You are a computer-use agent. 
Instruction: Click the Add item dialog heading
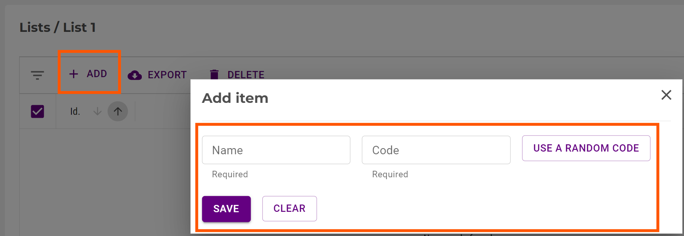(x=235, y=98)
